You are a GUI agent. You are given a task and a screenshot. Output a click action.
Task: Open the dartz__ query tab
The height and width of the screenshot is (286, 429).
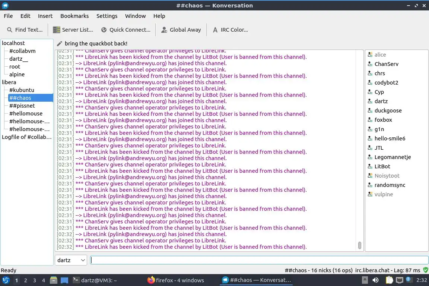coord(18,59)
